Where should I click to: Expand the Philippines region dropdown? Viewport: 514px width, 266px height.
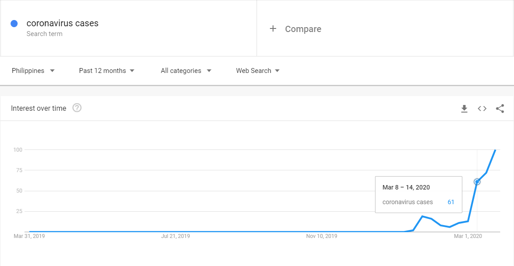pos(33,71)
